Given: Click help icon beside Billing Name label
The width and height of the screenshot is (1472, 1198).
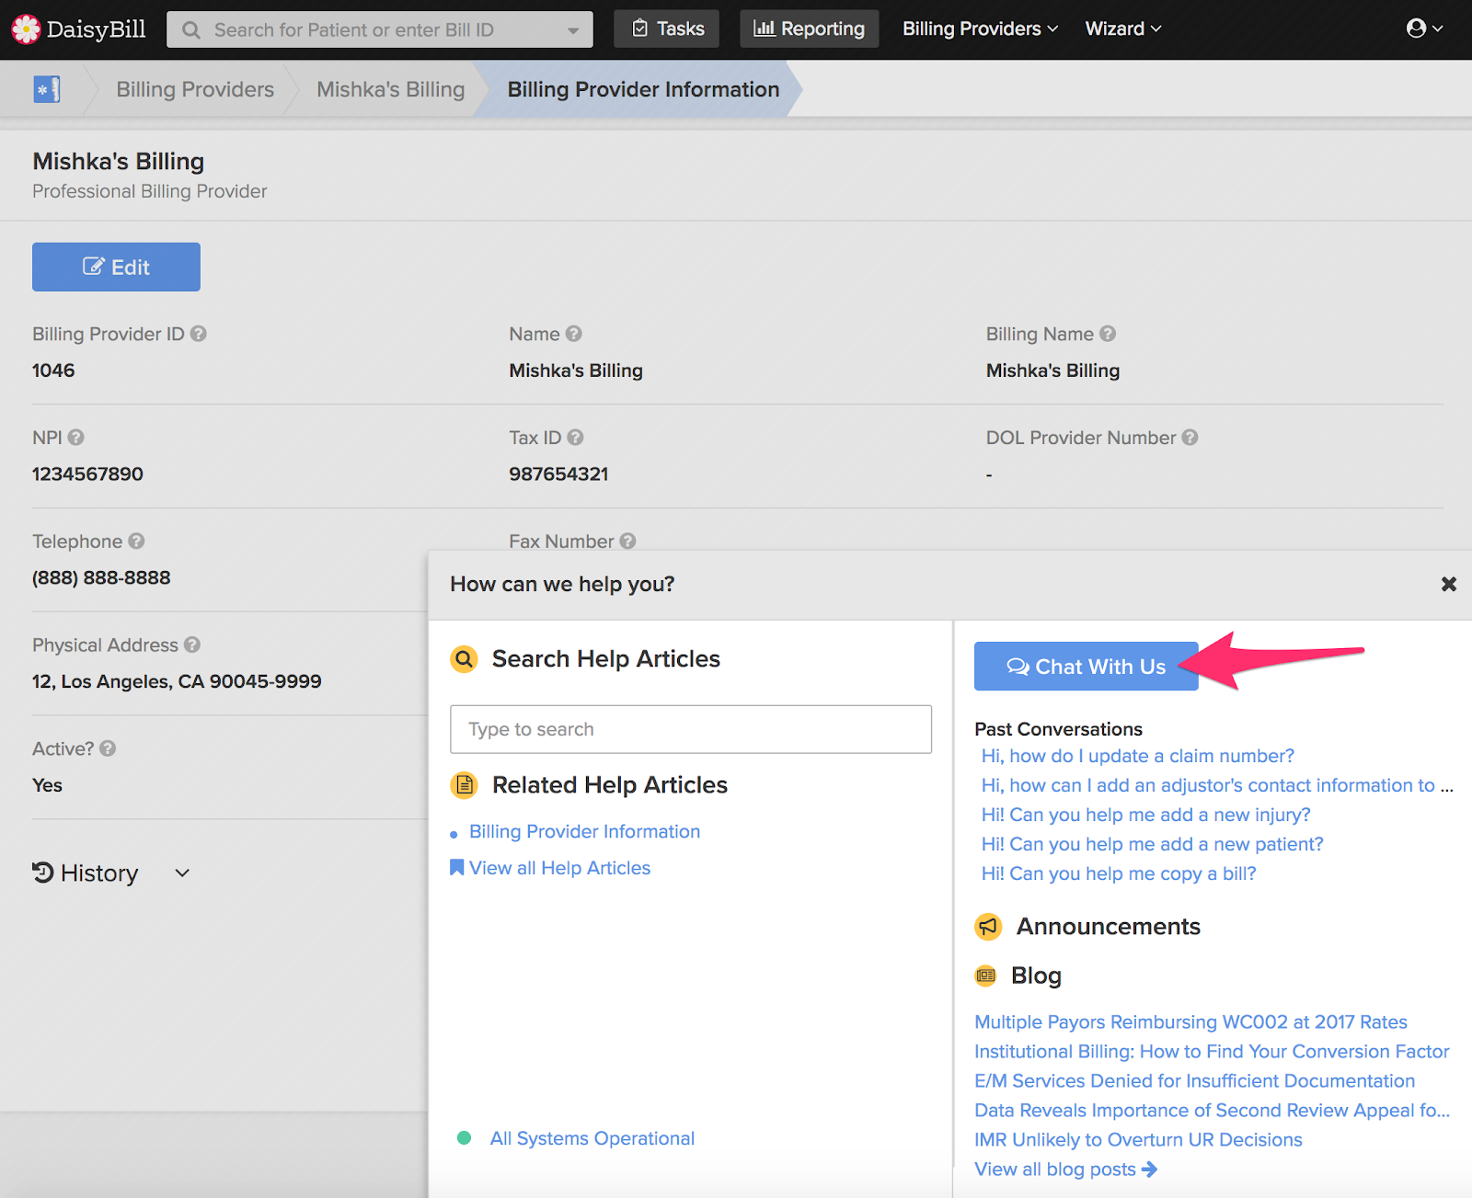Looking at the screenshot, I should [1108, 334].
